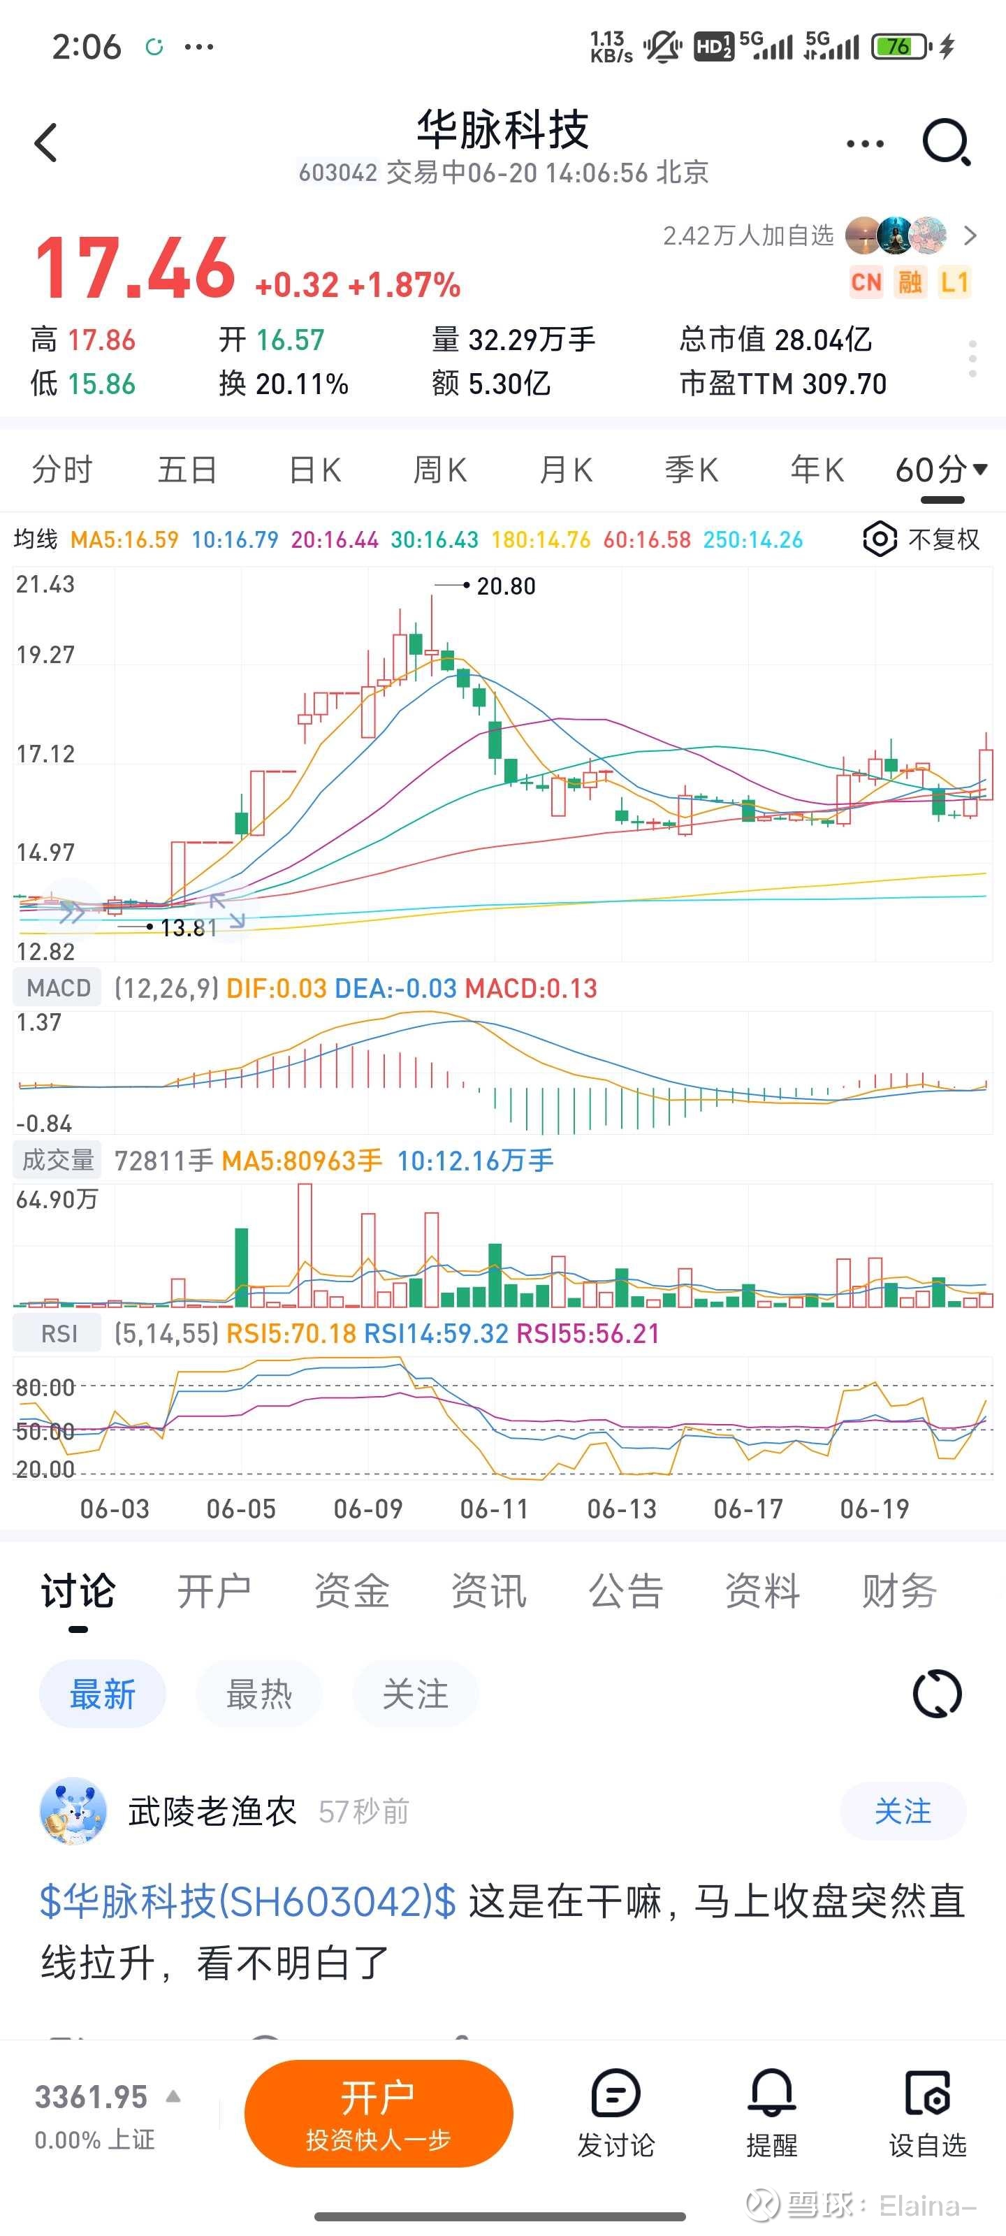Filter discussions by 关注
This screenshot has width=1006, height=2236.
[415, 1694]
